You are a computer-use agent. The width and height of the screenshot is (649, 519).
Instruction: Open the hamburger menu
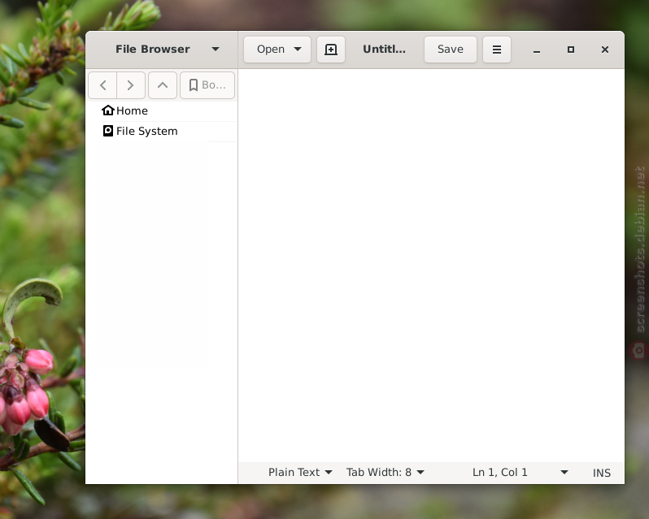coord(497,50)
